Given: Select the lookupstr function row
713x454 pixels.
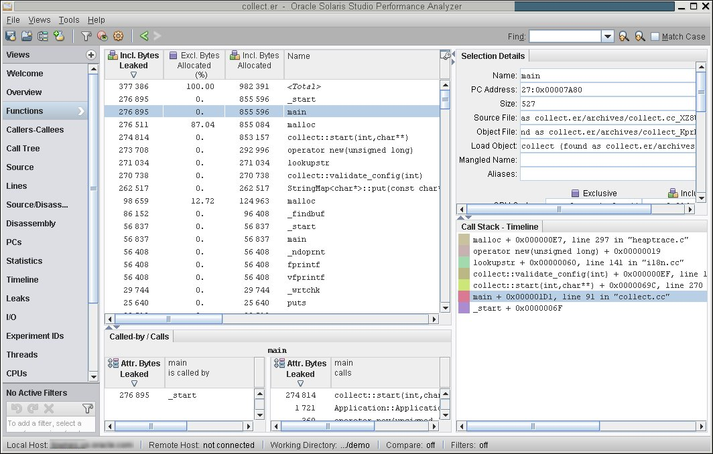Looking at the screenshot, I should pos(272,163).
